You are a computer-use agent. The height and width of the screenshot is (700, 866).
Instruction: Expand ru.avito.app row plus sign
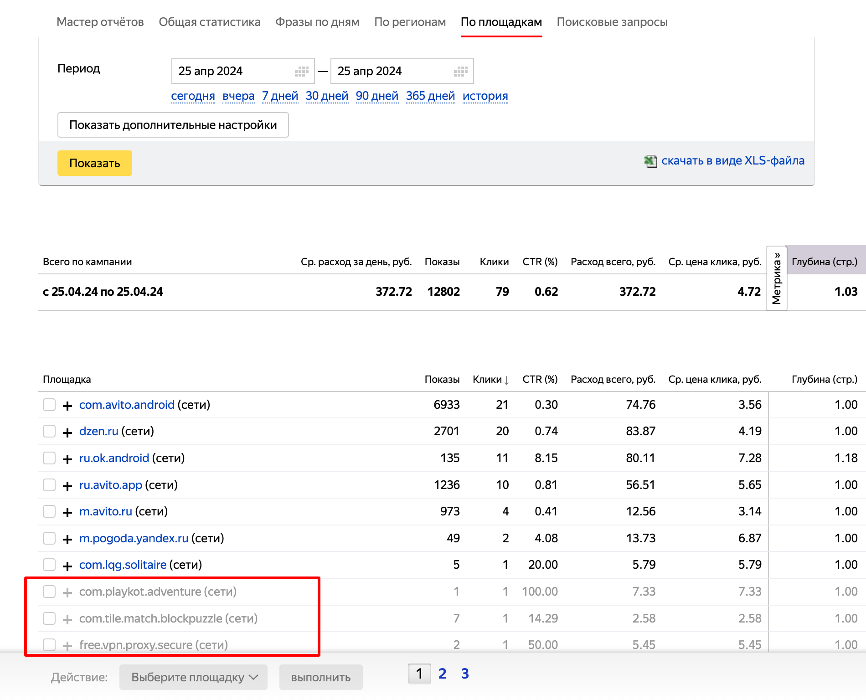coord(67,486)
